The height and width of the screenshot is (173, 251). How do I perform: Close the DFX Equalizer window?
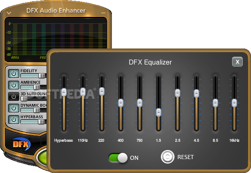click(x=237, y=62)
